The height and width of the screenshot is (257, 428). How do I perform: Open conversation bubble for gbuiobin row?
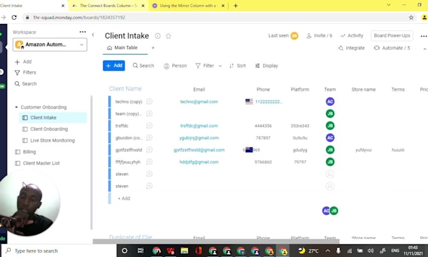coord(149,138)
